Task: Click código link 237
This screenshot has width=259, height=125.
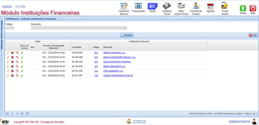Action: click(x=96, y=66)
